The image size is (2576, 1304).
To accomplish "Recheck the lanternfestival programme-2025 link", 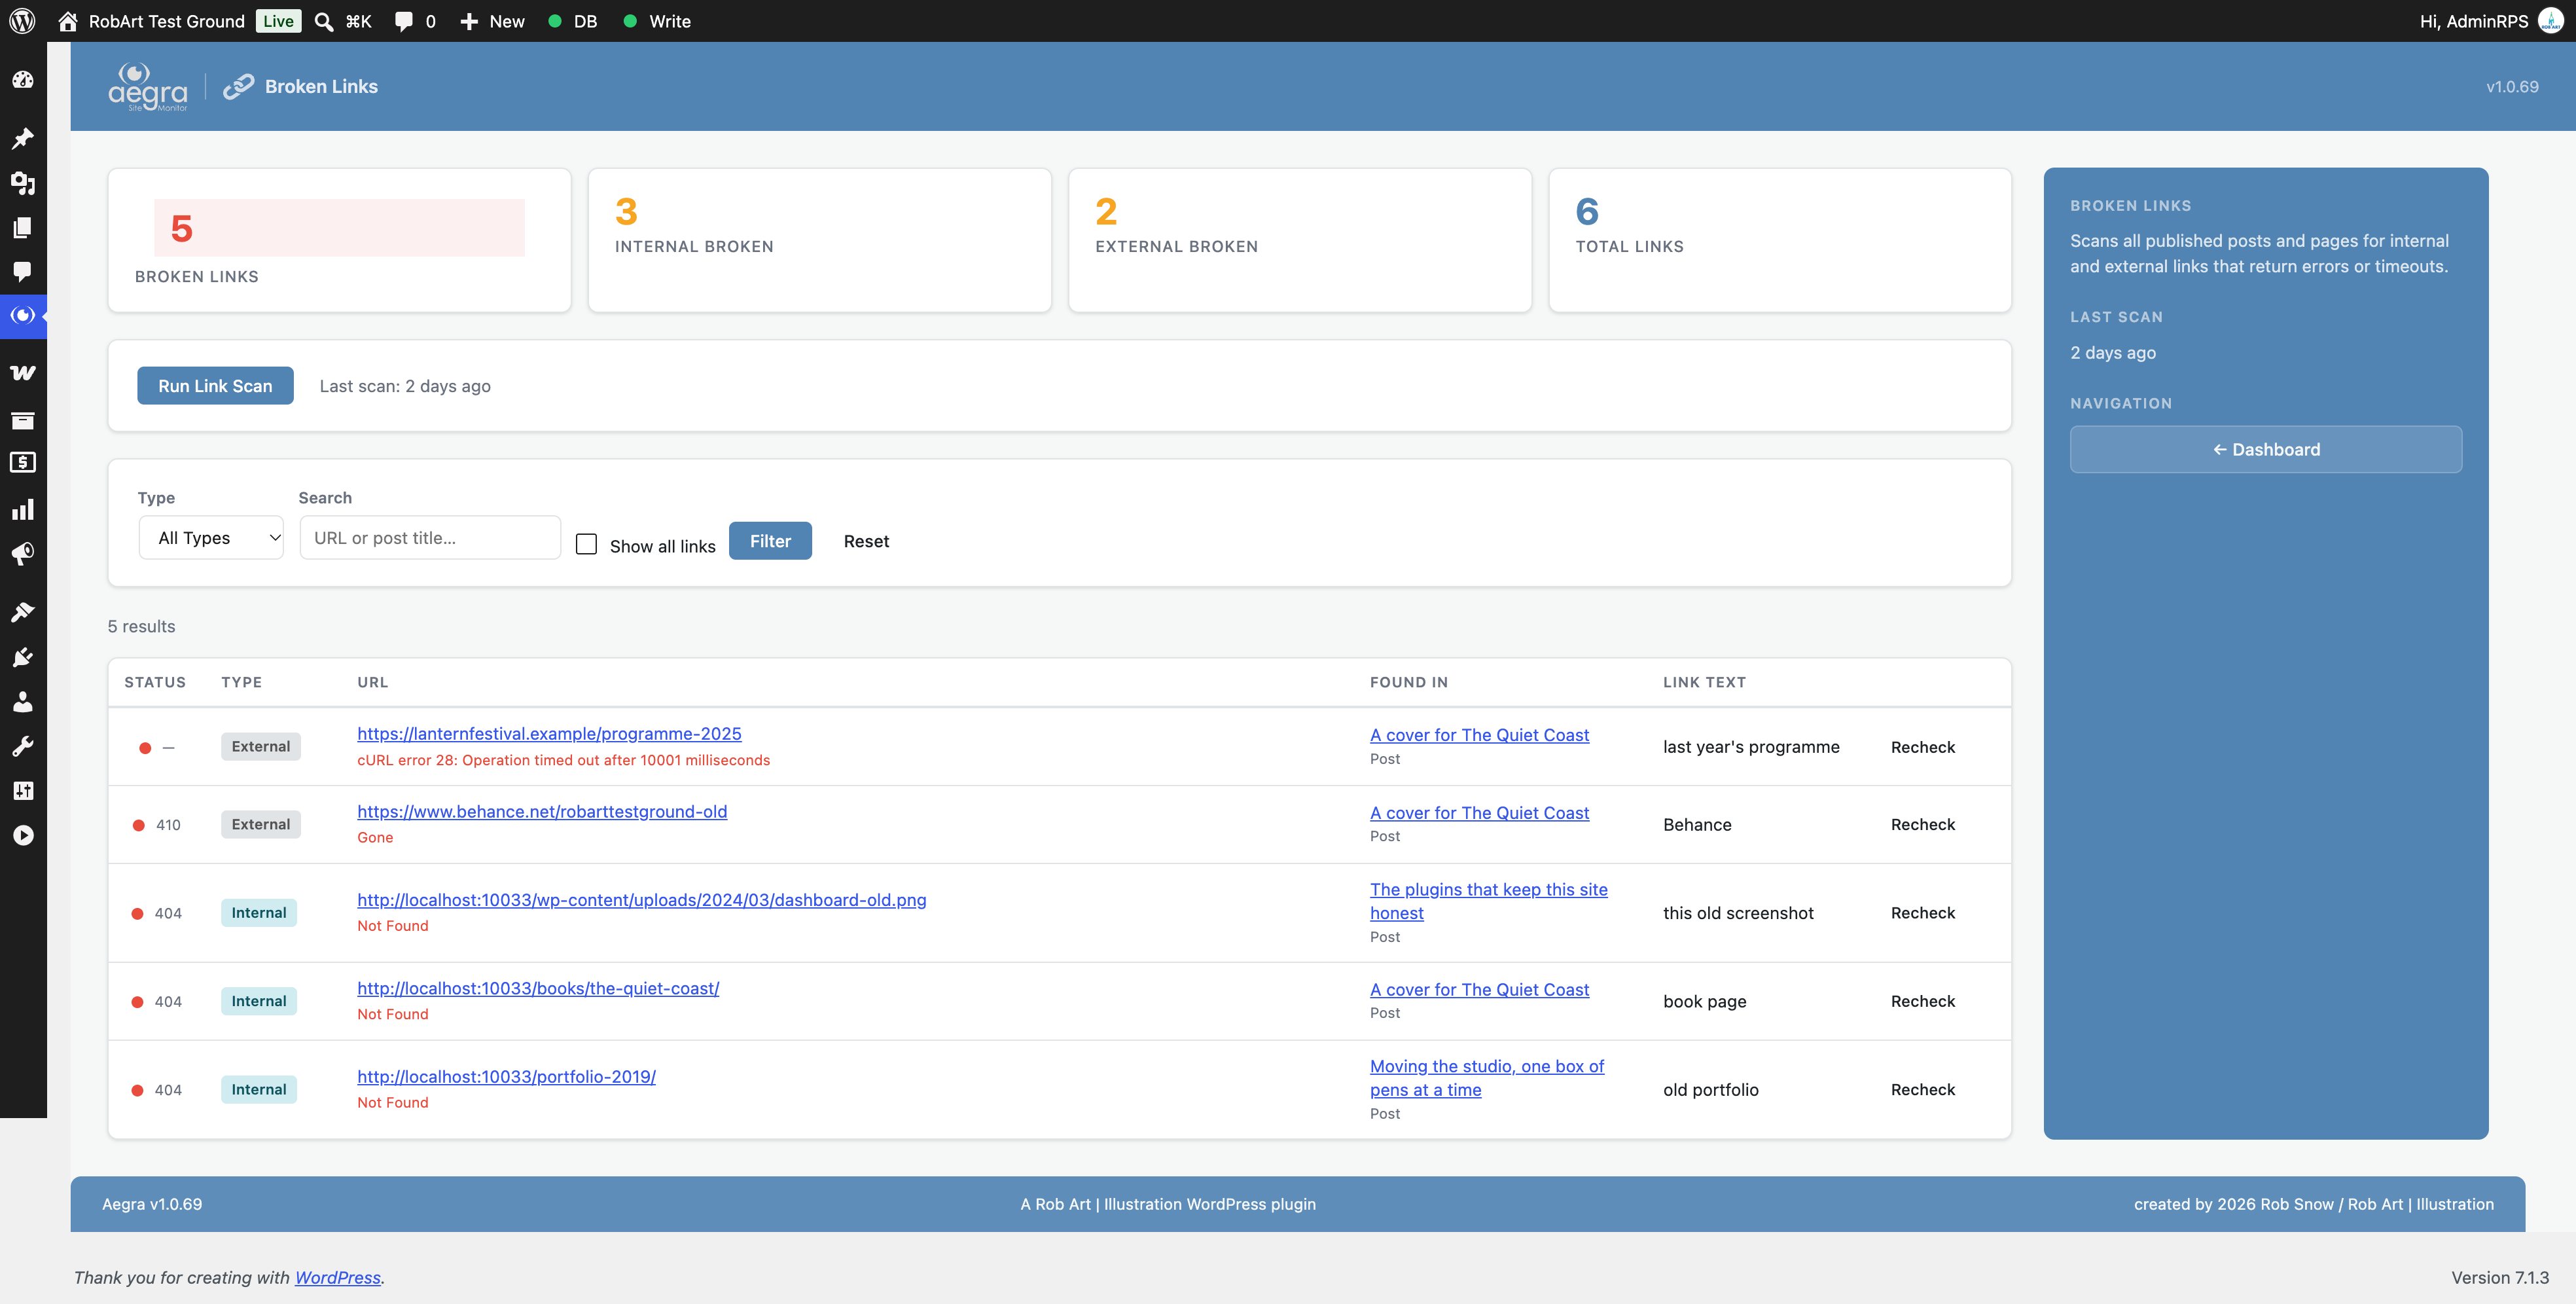I will click(x=1922, y=747).
